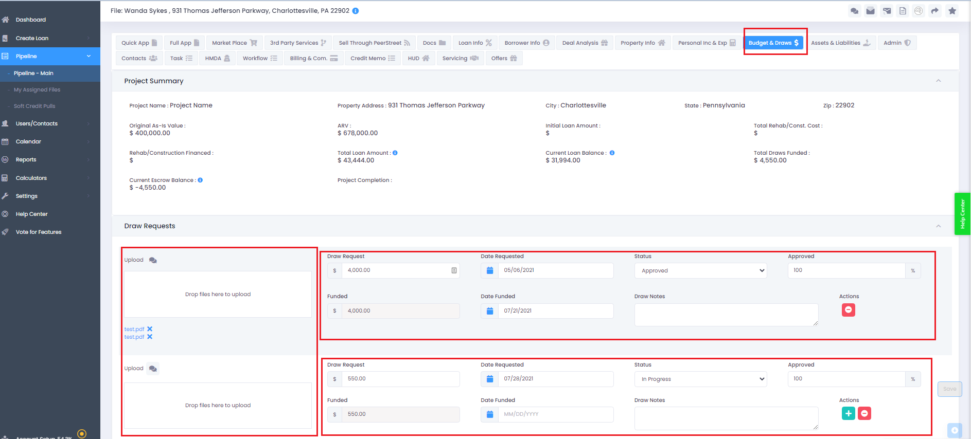The image size is (971, 439).
Task: Open first test.pdf file link
Action: coord(134,329)
